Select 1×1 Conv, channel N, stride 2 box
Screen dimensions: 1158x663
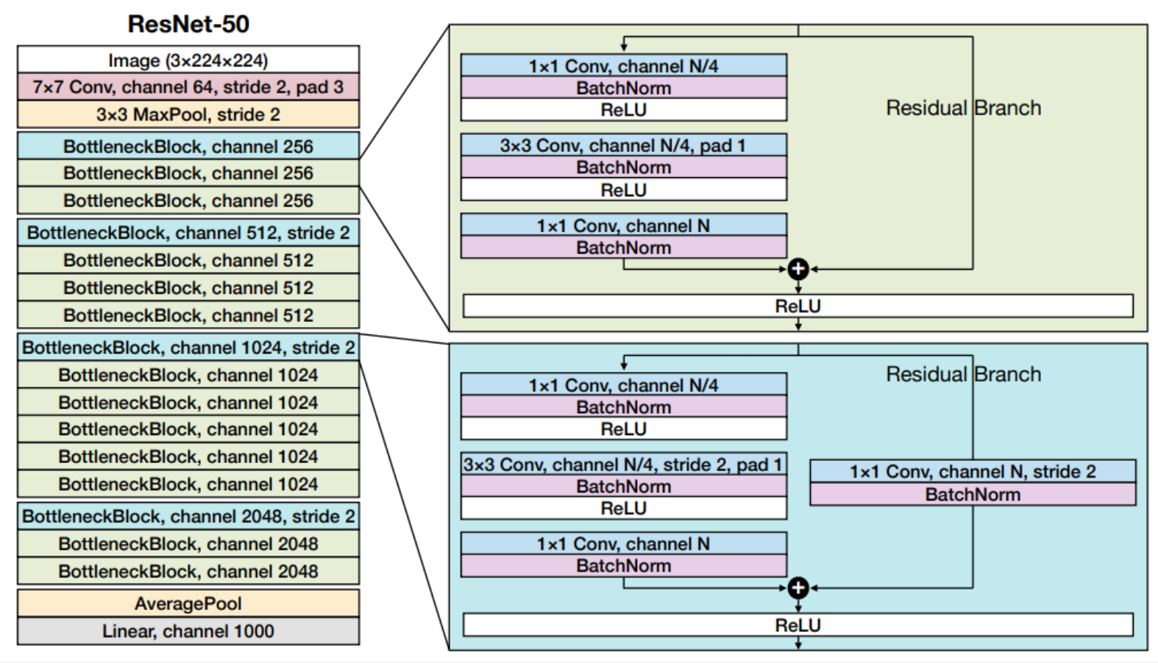[x=973, y=471]
